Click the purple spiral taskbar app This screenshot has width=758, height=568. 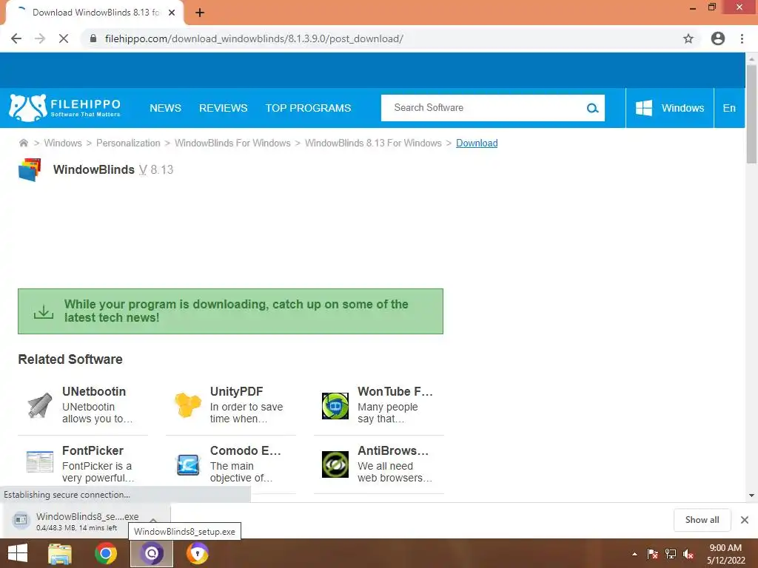152,553
